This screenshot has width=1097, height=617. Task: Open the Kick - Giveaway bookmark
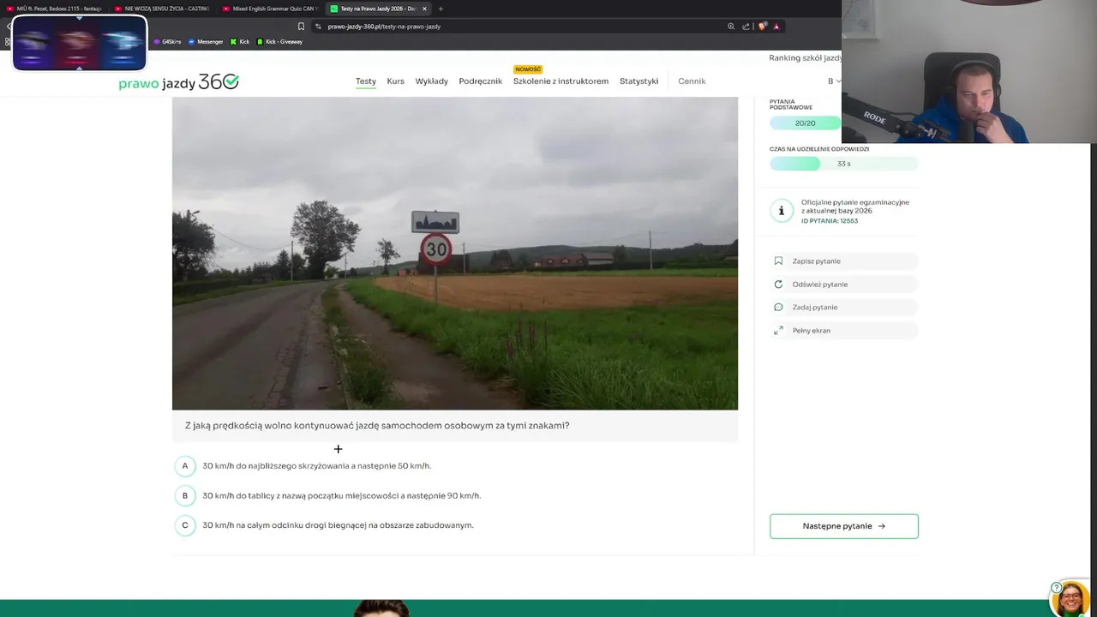pyautogui.click(x=279, y=41)
